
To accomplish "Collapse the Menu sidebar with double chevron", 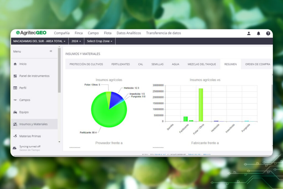I will (51, 51).
